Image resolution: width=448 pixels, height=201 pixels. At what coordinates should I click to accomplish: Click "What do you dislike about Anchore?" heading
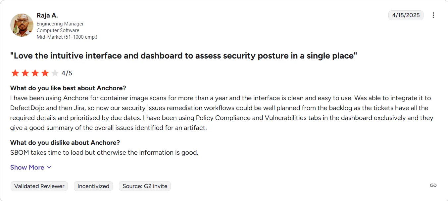tap(65, 142)
